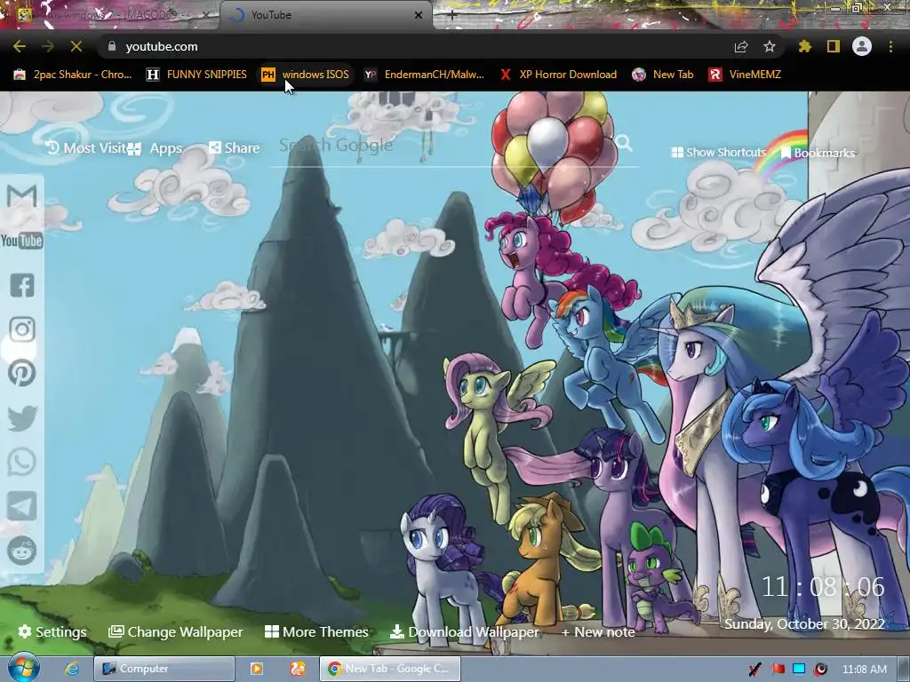Go back using the browser back arrow
Viewport: 910px width, 682px height.
tap(20, 46)
